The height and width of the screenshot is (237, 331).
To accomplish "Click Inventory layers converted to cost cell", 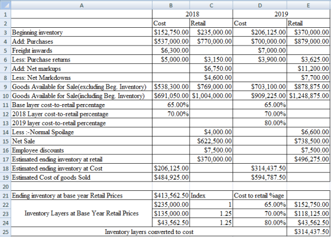I will (x=149, y=232).
